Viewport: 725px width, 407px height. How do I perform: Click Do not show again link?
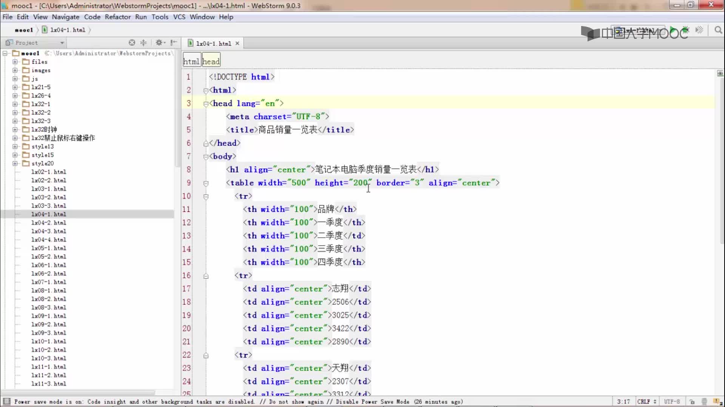tap(296, 402)
